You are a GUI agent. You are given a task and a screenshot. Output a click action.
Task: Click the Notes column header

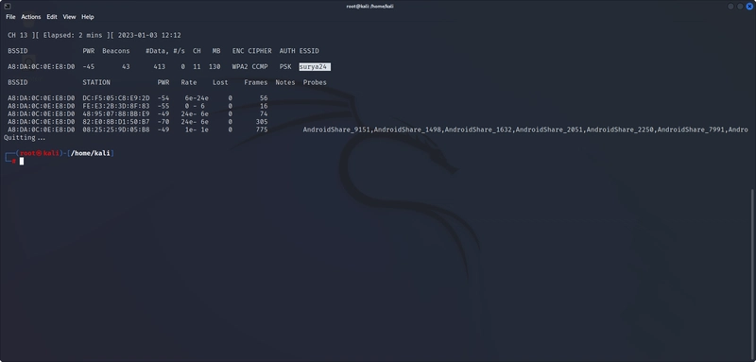[285, 82]
